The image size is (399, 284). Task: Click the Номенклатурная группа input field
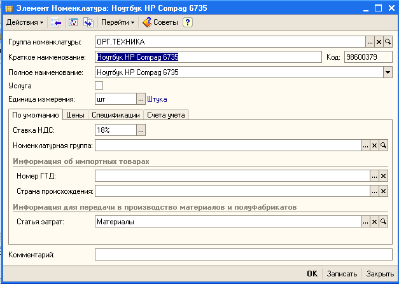point(228,145)
